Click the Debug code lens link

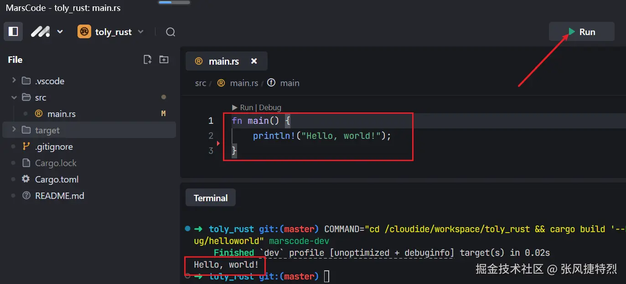pyautogui.click(x=270, y=107)
